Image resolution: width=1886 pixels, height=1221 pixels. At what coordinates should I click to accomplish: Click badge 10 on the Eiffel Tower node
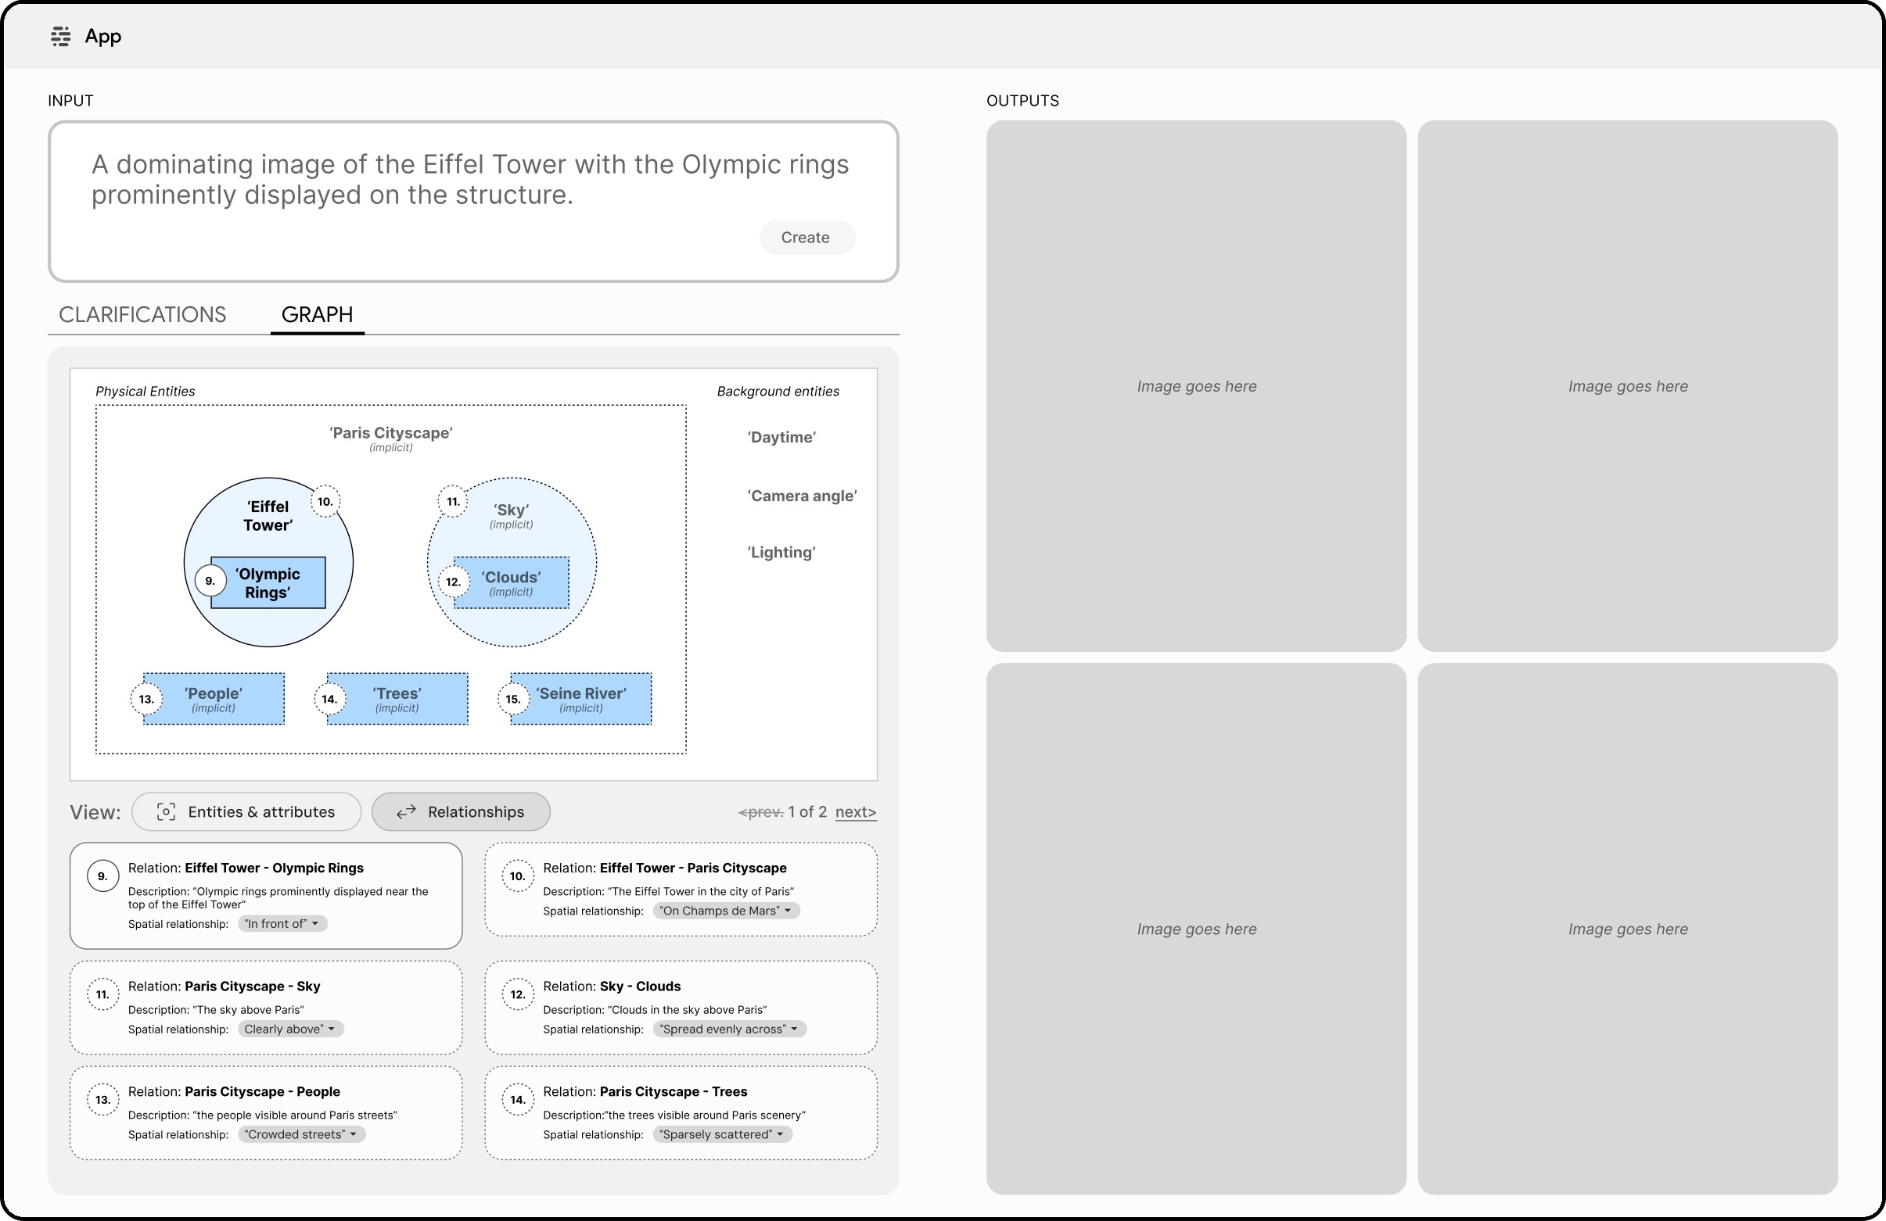[x=325, y=501]
